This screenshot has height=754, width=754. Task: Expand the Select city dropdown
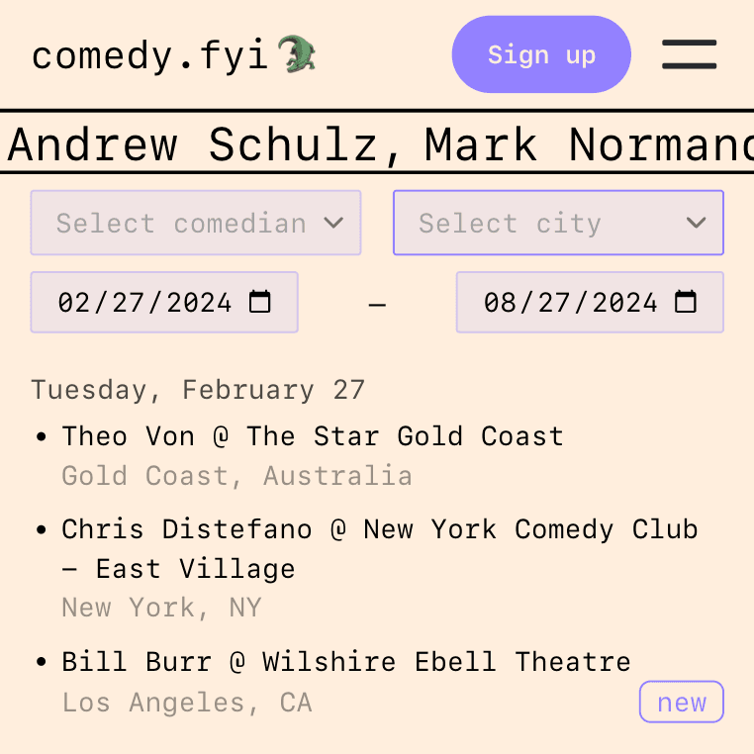558,223
